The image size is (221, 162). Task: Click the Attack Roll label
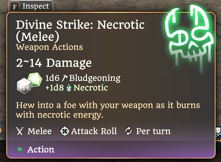coord(94,131)
